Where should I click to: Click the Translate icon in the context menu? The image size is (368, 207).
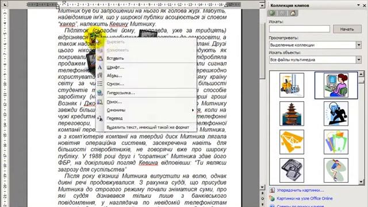click(x=100, y=118)
